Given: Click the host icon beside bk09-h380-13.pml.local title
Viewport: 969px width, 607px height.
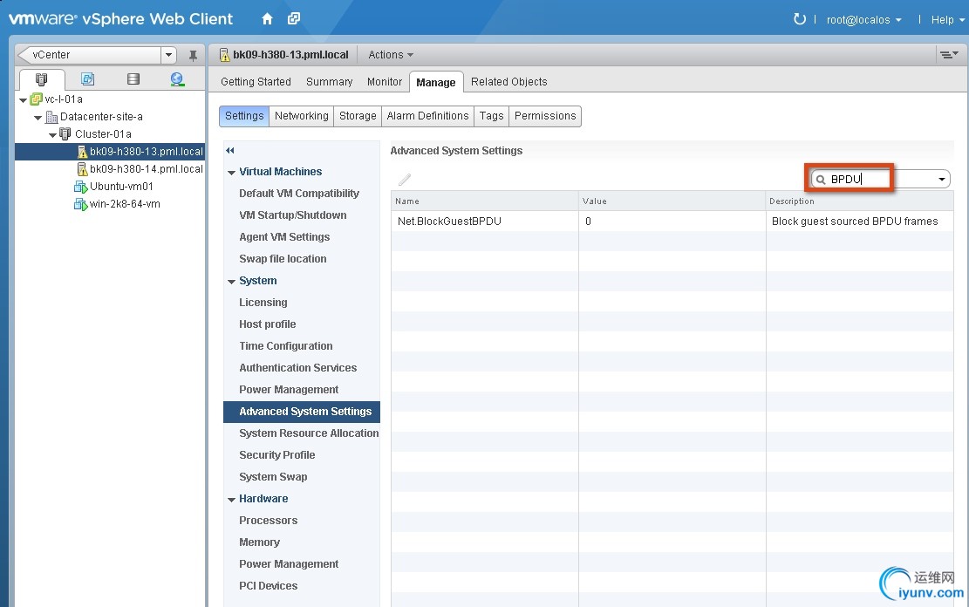Looking at the screenshot, I should click(225, 55).
